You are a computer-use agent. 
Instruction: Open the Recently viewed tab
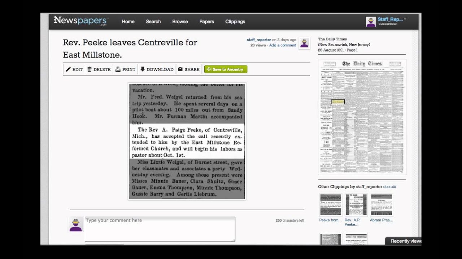403,241
